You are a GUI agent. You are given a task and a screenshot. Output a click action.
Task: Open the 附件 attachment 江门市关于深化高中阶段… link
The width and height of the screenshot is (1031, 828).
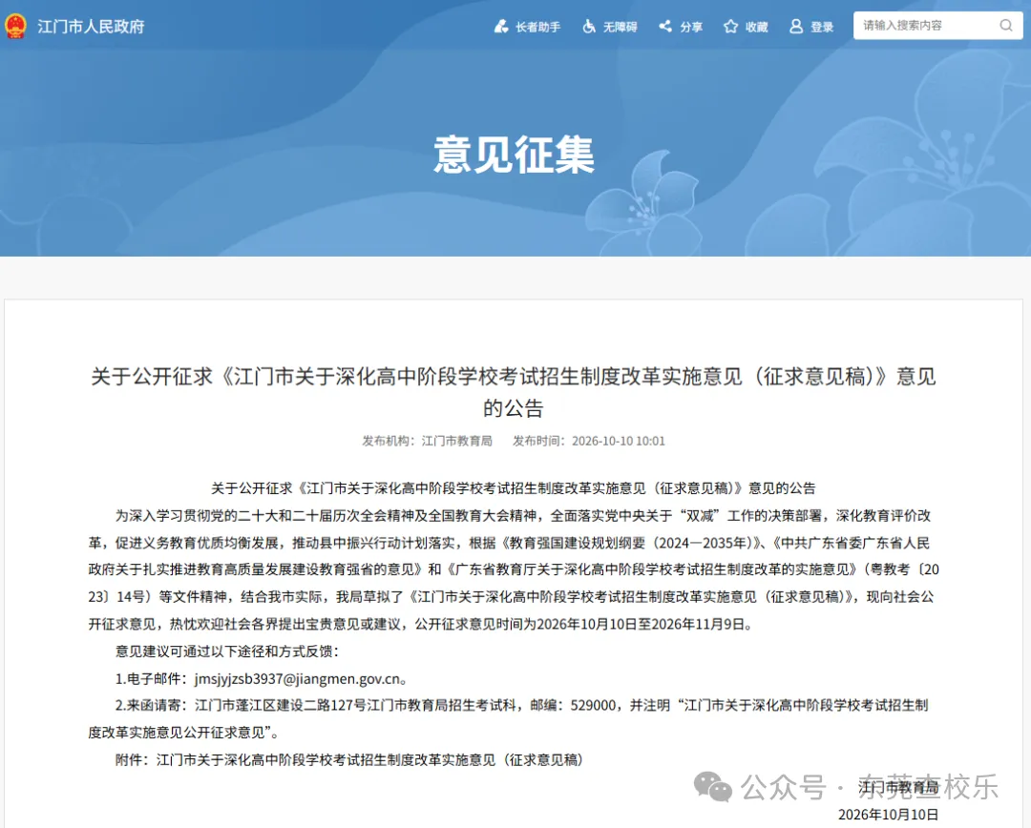tap(368, 760)
